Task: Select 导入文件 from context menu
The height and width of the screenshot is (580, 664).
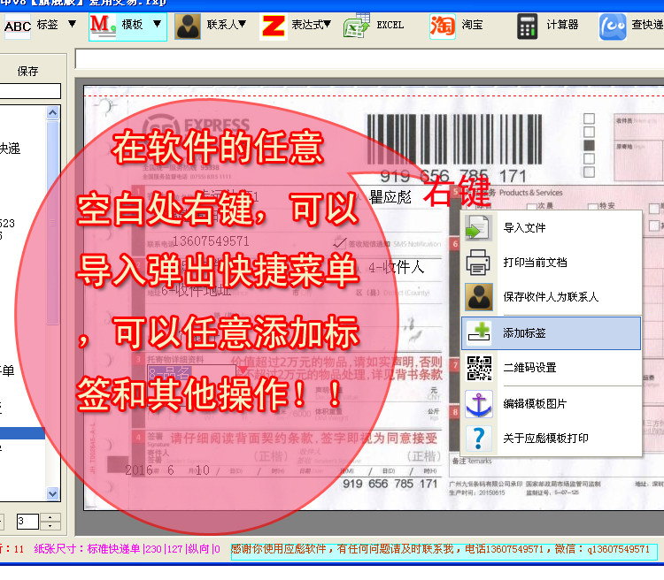Action: coord(552,228)
